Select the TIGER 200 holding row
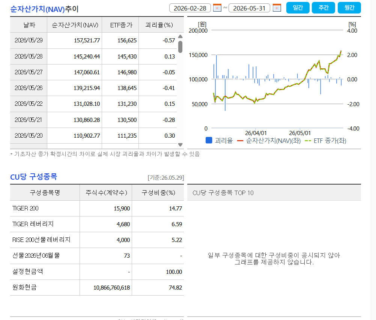376x320 pixels. click(97, 208)
